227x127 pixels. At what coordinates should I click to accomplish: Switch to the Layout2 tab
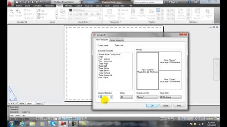[x=39, y=103]
